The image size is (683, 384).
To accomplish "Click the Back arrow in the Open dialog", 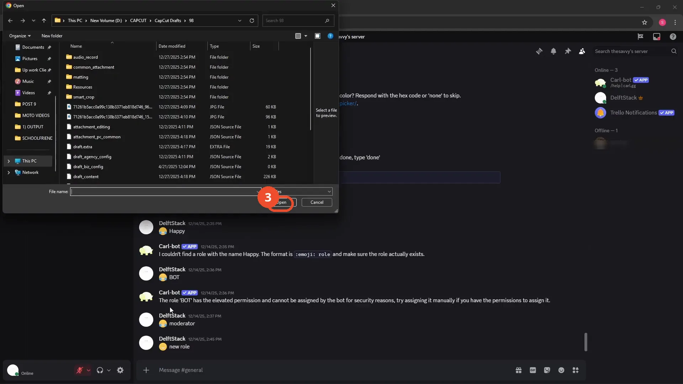I will coord(10,21).
